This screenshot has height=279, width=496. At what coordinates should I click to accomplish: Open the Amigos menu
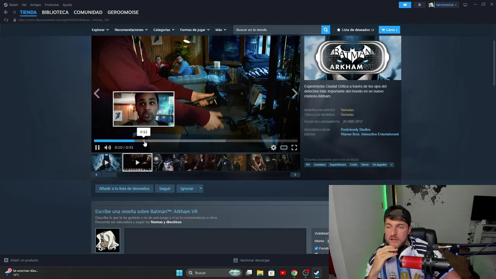(36, 5)
